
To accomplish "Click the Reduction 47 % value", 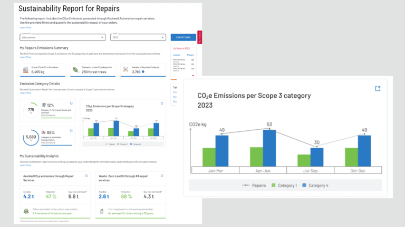I will pos(51,197).
